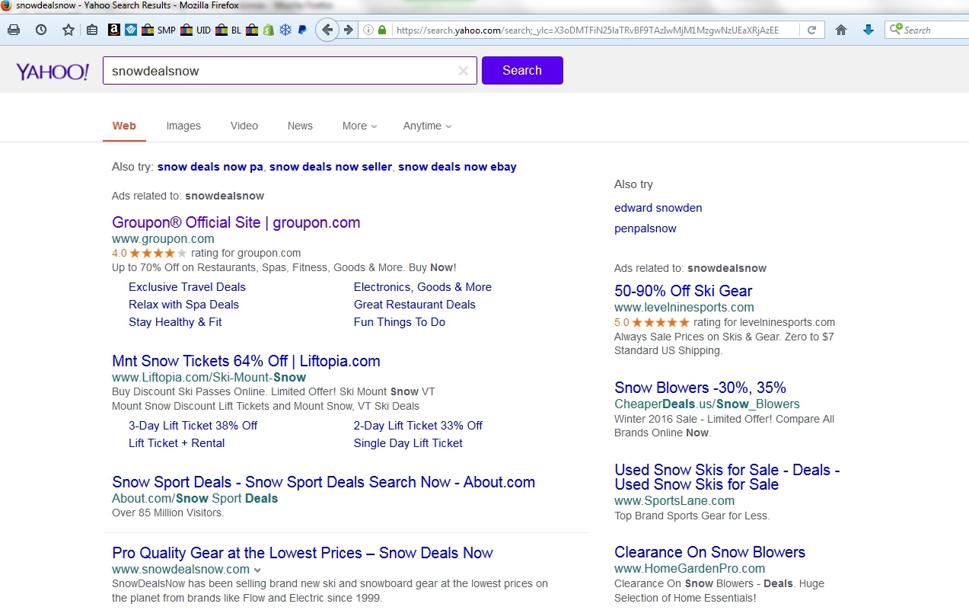The width and height of the screenshot is (969, 610).
Task: Click the Print icon in the toolbar
Action: point(13,30)
